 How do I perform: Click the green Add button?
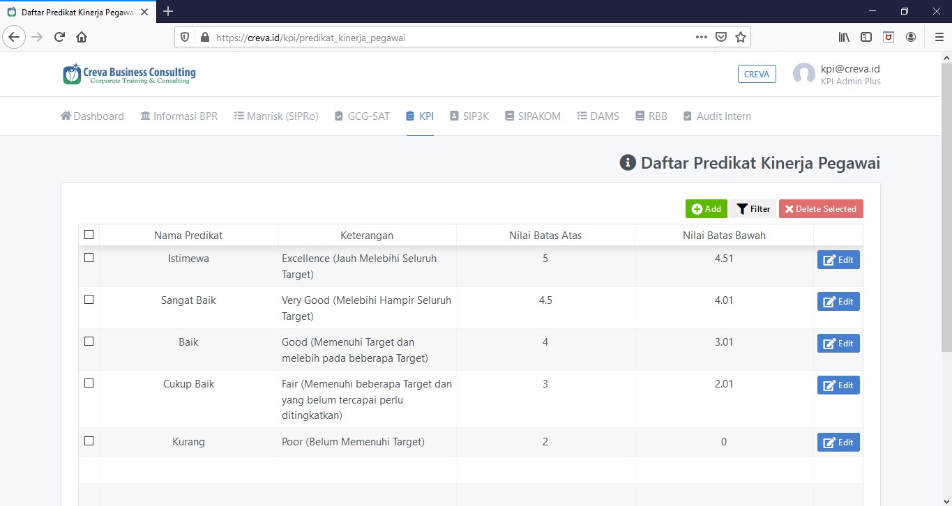707,209
